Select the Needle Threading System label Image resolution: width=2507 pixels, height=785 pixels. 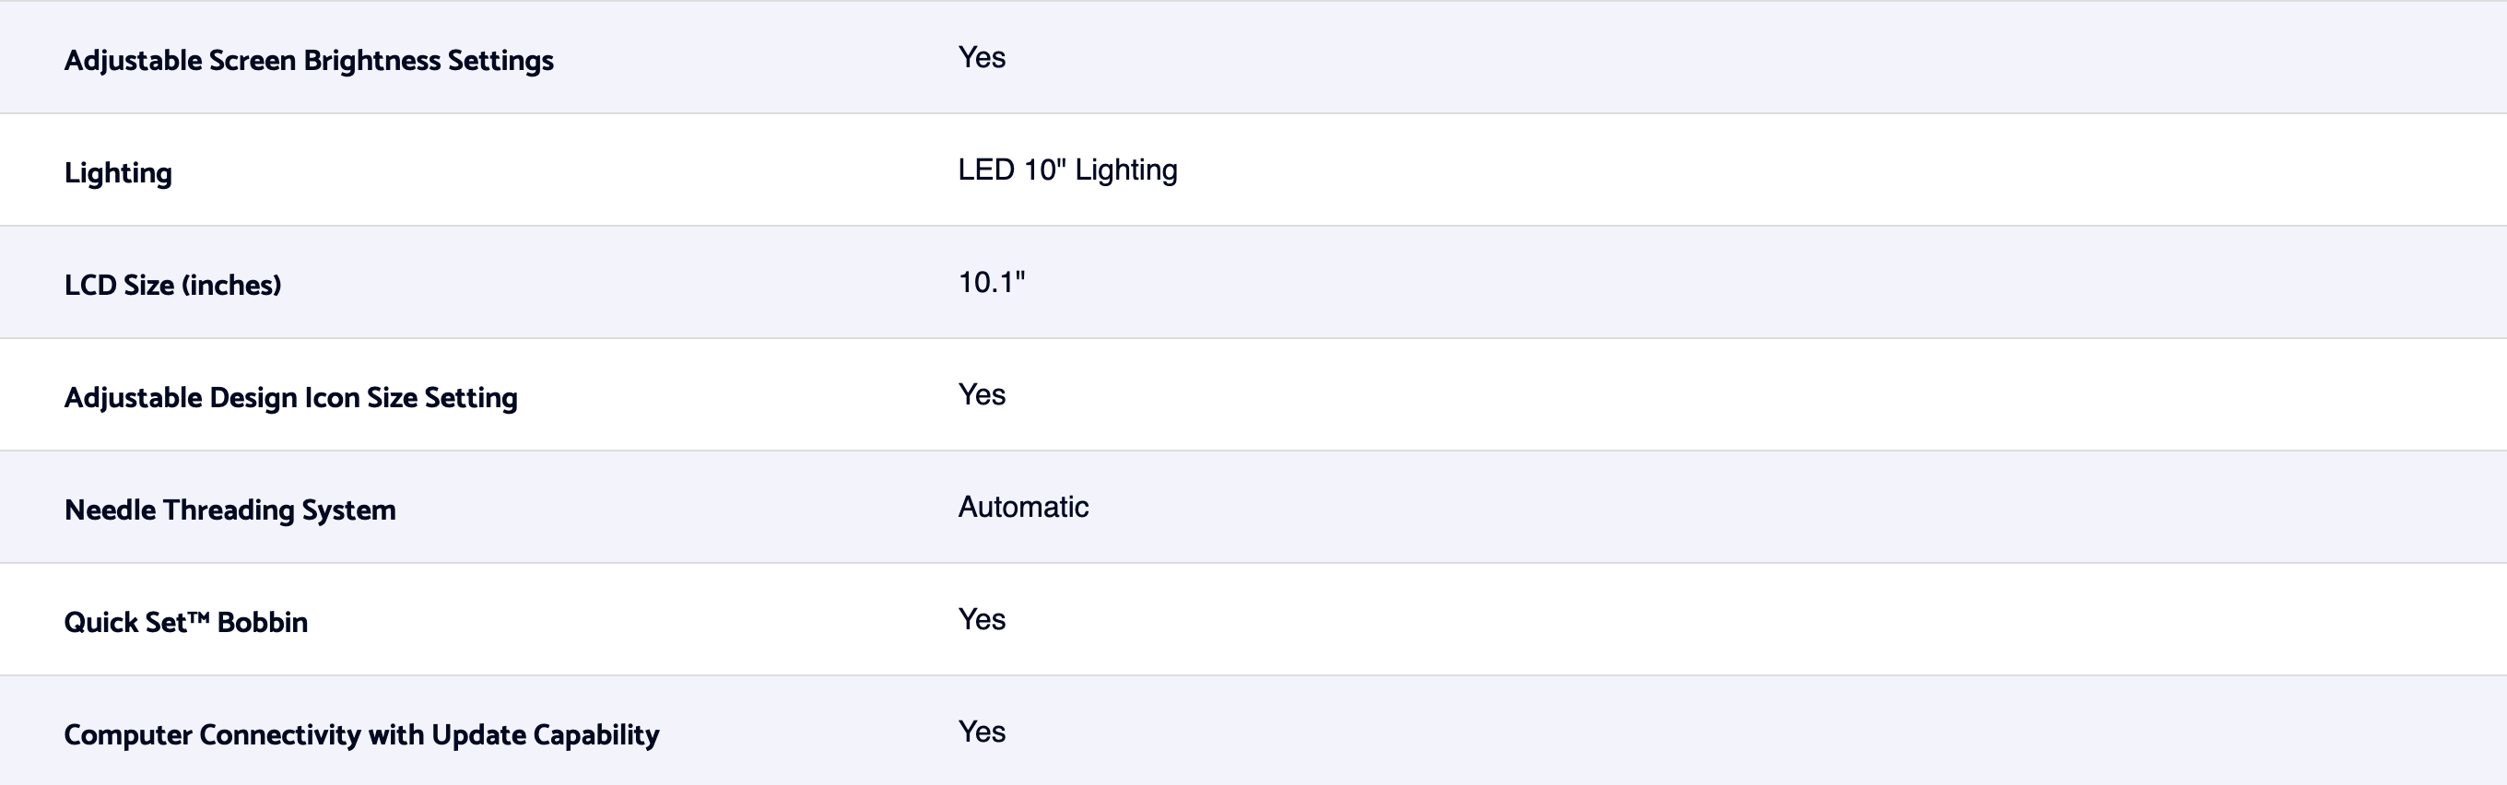click(230, 510)
